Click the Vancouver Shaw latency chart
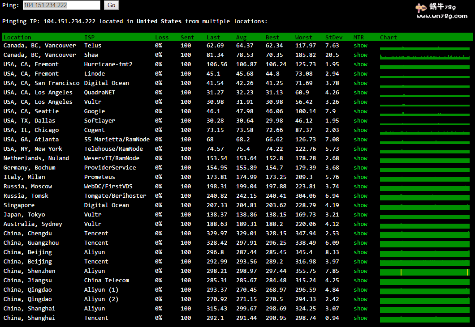Image resolution: width=475 pixels, height=327 pixels. click(424, 55)
